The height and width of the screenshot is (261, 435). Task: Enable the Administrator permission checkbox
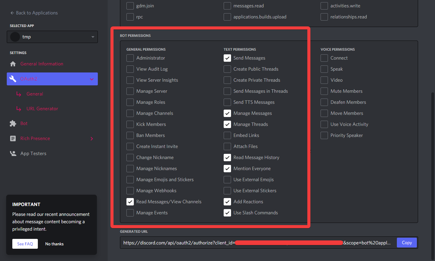pyautogui.click(x=130, y=58)
